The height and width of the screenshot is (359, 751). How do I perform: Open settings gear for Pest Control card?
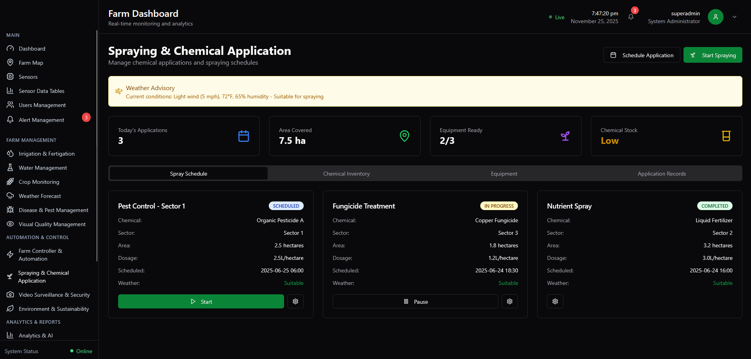295,301
